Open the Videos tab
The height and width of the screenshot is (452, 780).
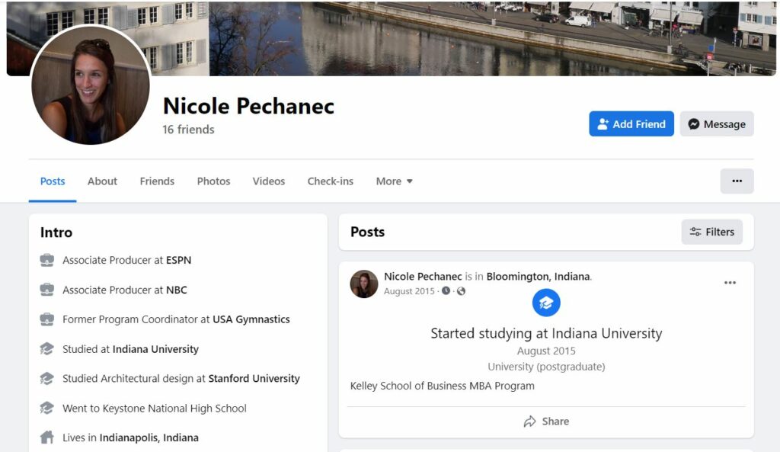269,181
